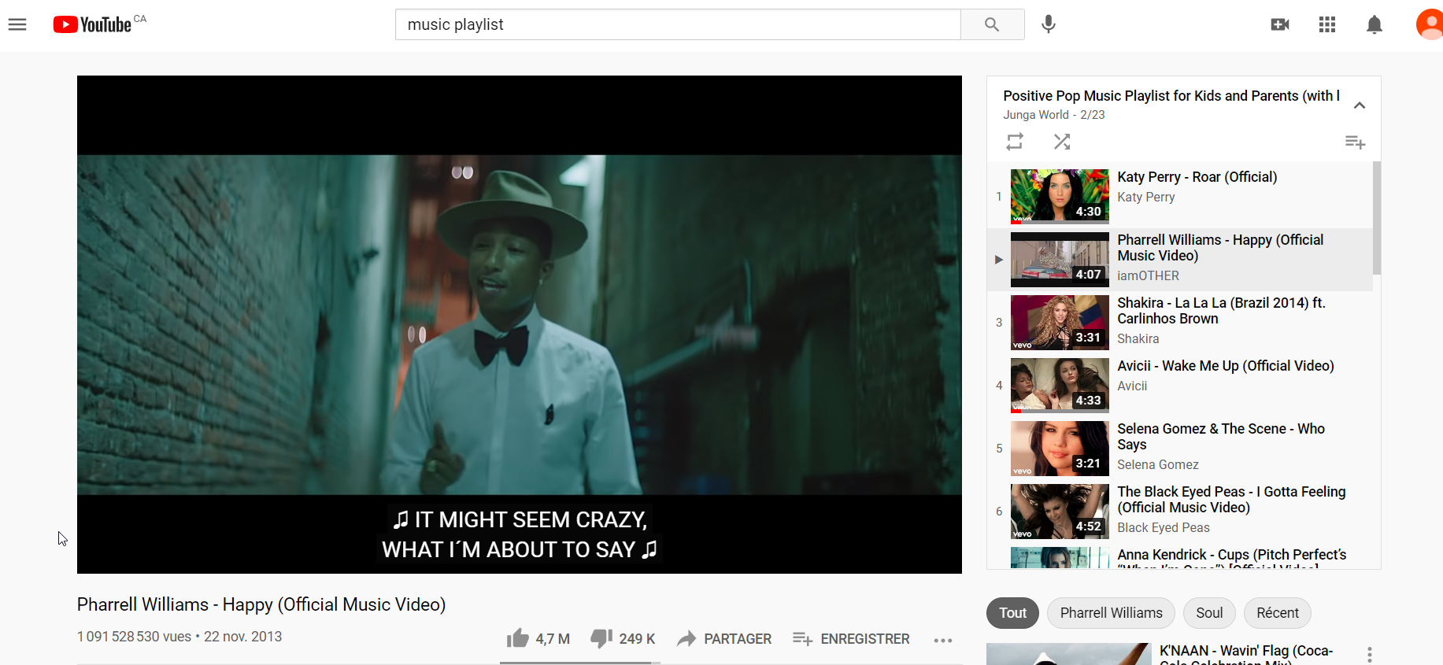1443x665 pixels.
Task: Open 'Avicii - Wake Me Up (Official Video)' title
Action: click(1226, 366)
